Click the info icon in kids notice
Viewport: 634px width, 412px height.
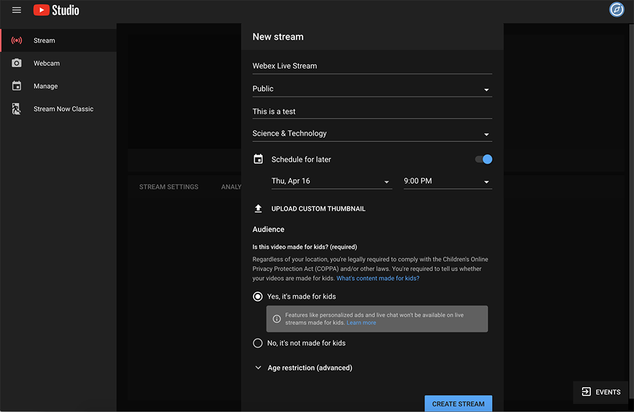tap(276, 319)
